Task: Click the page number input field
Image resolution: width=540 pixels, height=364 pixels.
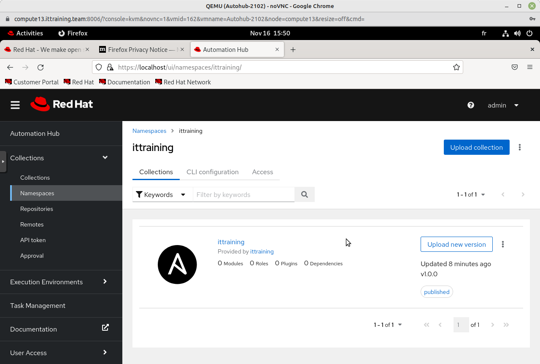Action: (x=461, y=325)
